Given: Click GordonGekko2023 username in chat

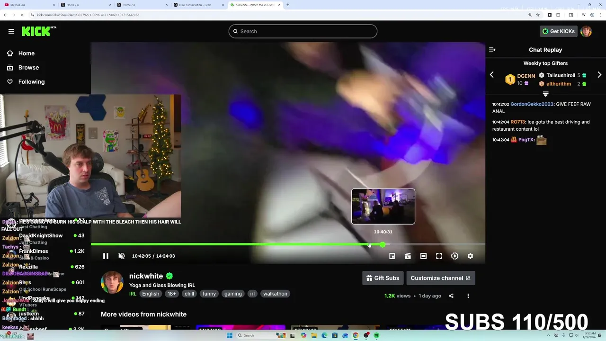Looking at the screenshot, I should coord(532,104).
